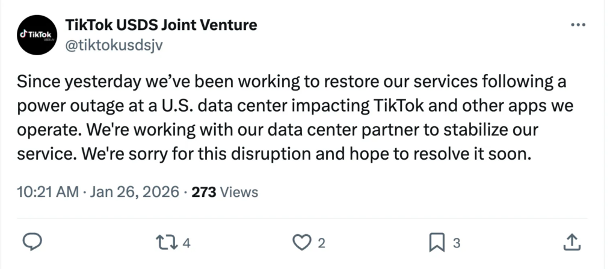Open the share icon for this post
The image size is (616, 269).
pyautogui.click(x=571, y=242)
